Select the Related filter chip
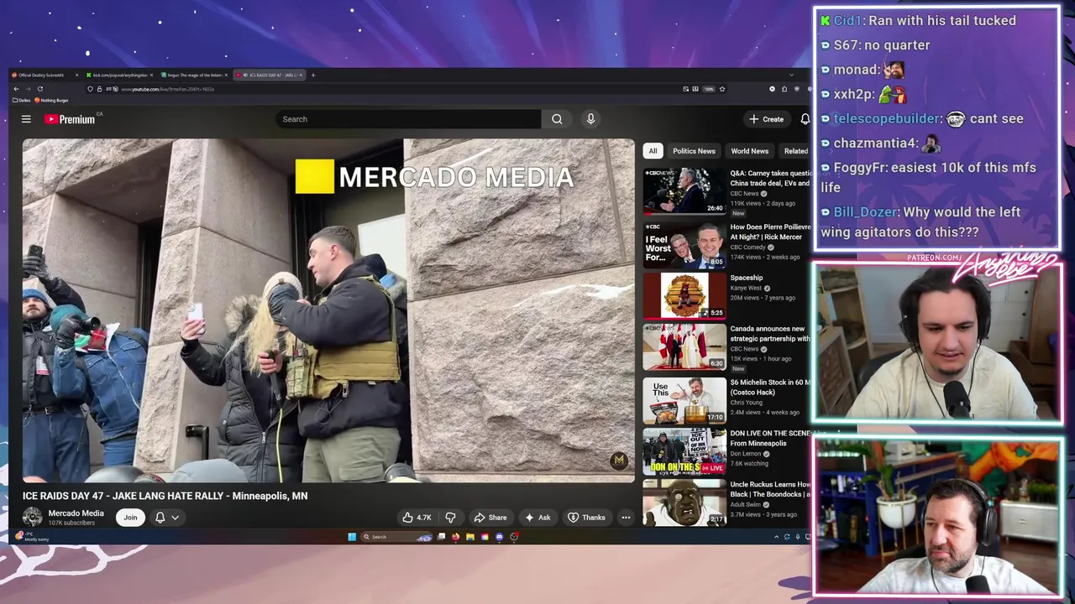Screen dimensions: 1075x604 [x=795, y=151]
